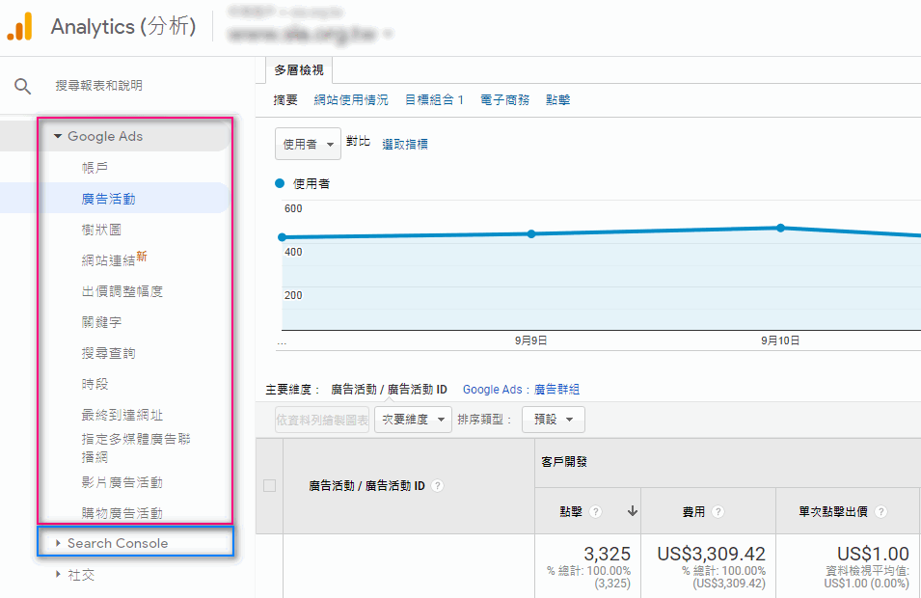Expand the Search Console sidebar section
Screen dimensions: 921x598
pos(58,543)
